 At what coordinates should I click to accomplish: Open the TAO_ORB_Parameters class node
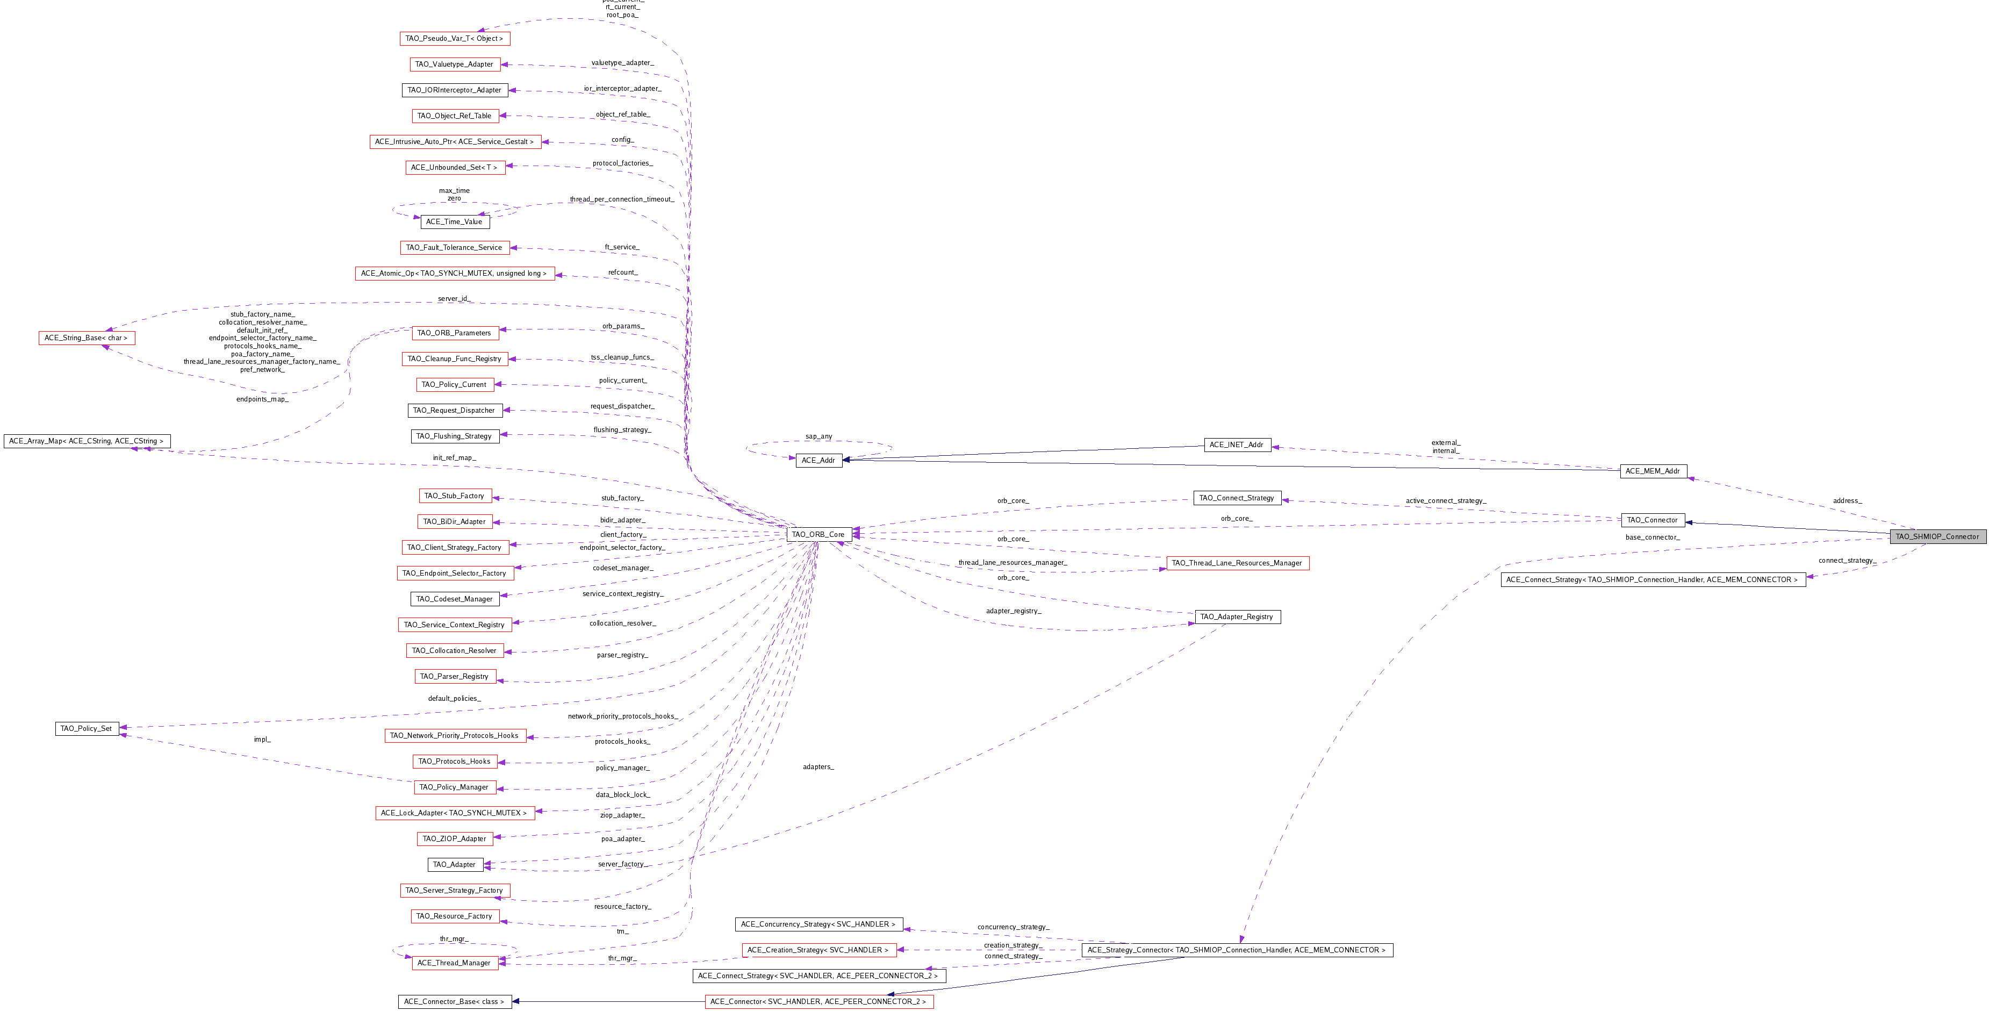pos(455,333)
